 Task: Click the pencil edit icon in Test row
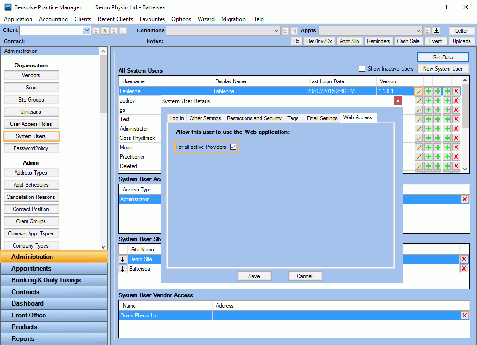pos(418,119)
